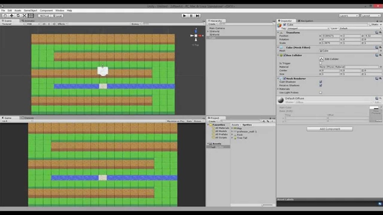The width and height of the screenshot is (383, 215).
Task: Select the Scale tool
Action: coord(24,16)
